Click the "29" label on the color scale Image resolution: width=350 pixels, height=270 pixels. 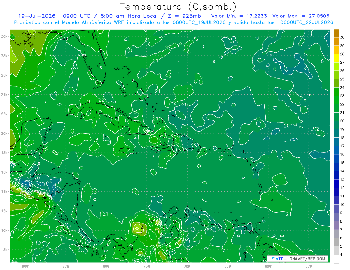point(342,46)
